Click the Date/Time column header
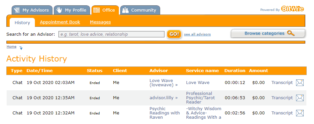This screenshot has width=314, height=124. pos(40,71)
